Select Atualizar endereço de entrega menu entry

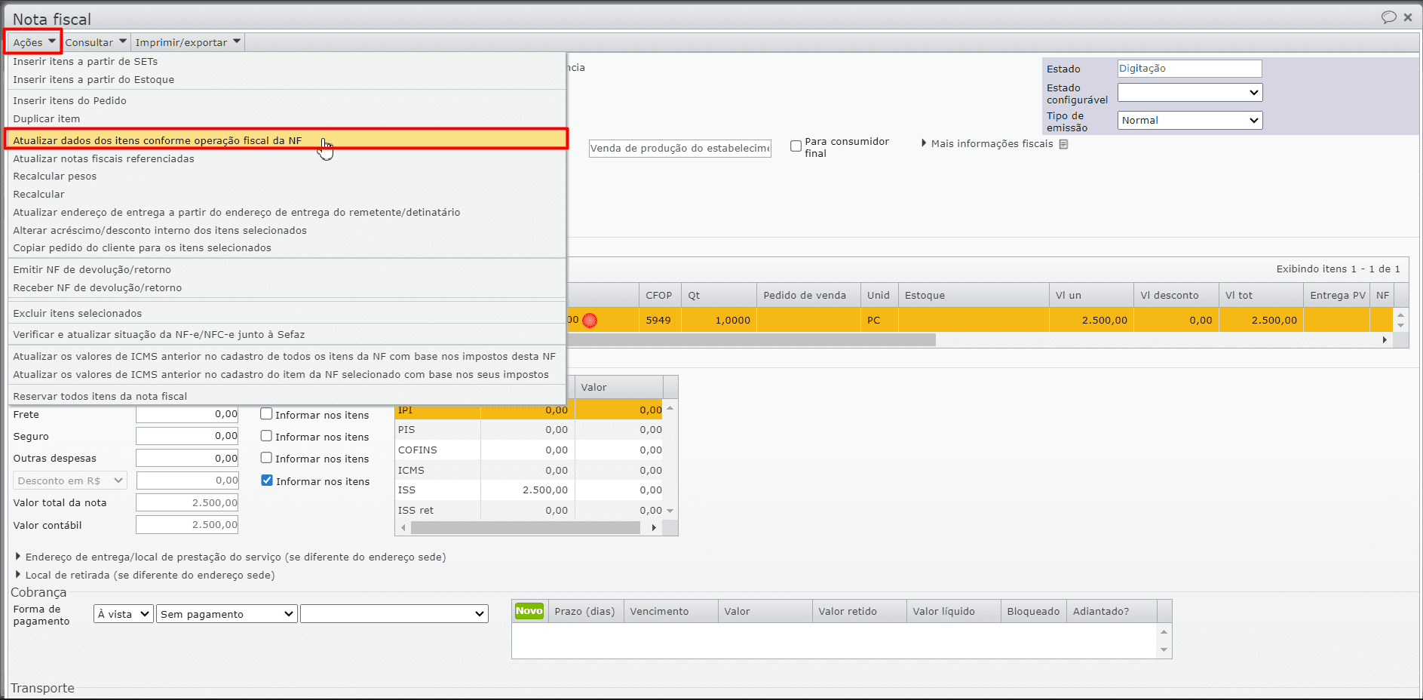pyautogui.click(x=287, y=213)
